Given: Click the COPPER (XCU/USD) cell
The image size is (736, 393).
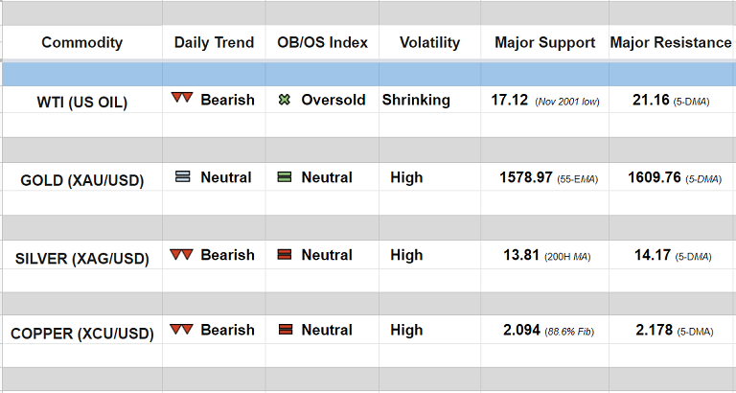Looking at the screenshot, I should 81,334.
